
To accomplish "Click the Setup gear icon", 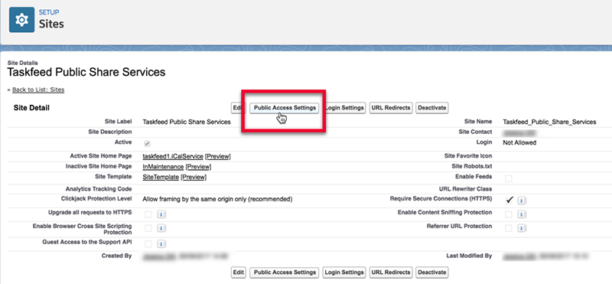I will (x=22, y=20).
